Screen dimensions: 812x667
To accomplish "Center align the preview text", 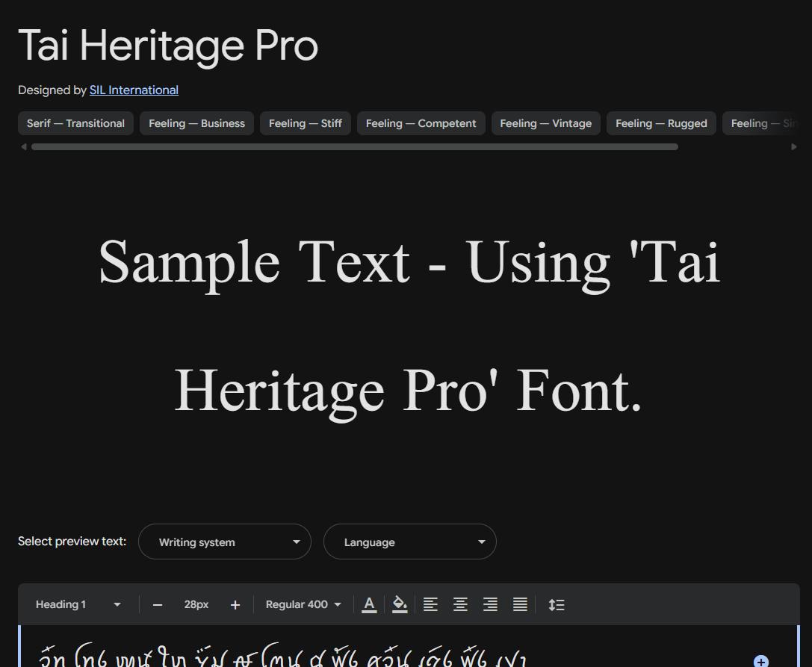I will point(460,604).
